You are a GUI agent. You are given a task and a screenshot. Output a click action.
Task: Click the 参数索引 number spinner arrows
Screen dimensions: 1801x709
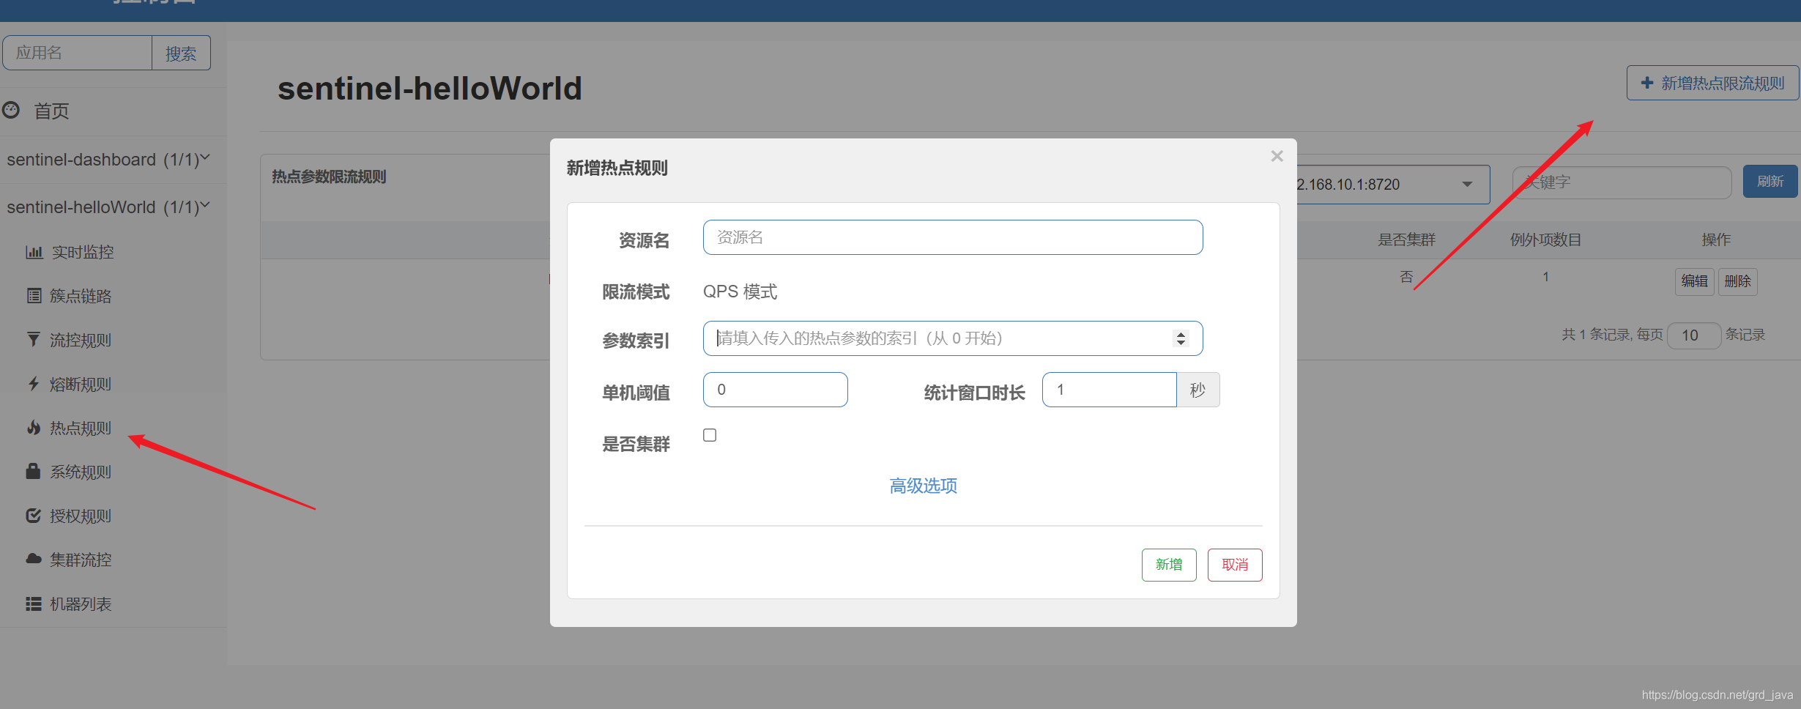[1181, 338]
